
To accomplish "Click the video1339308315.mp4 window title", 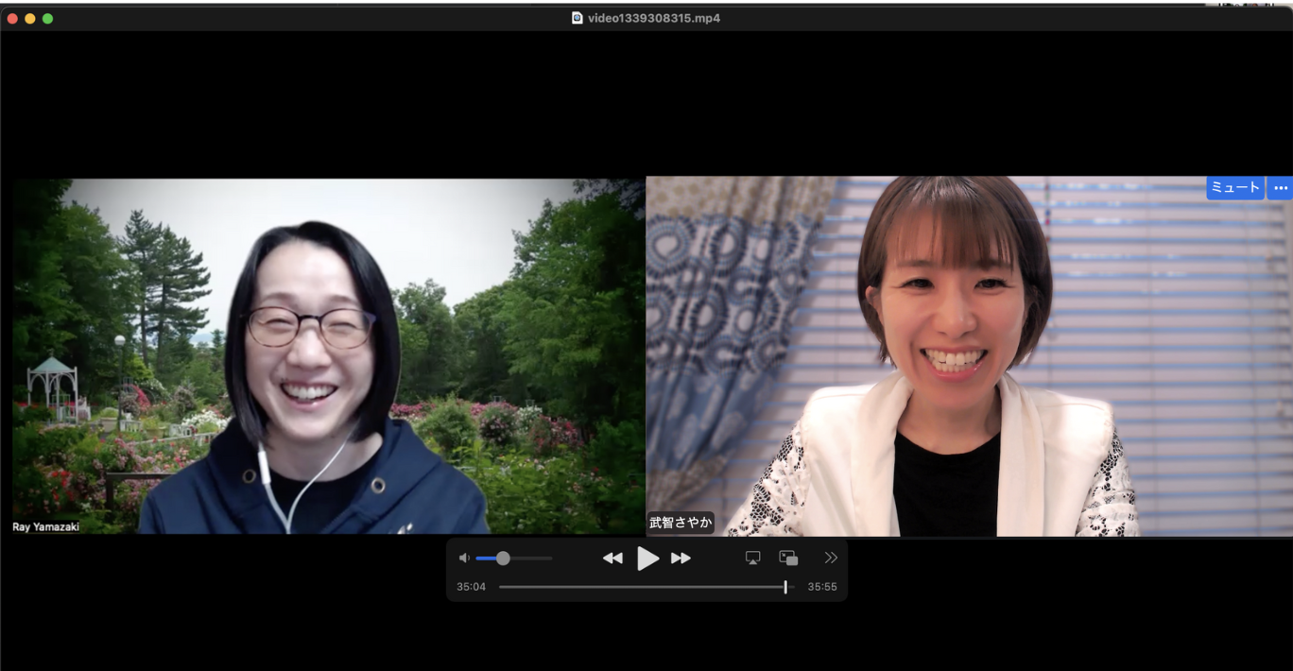I will coord(654,18).
